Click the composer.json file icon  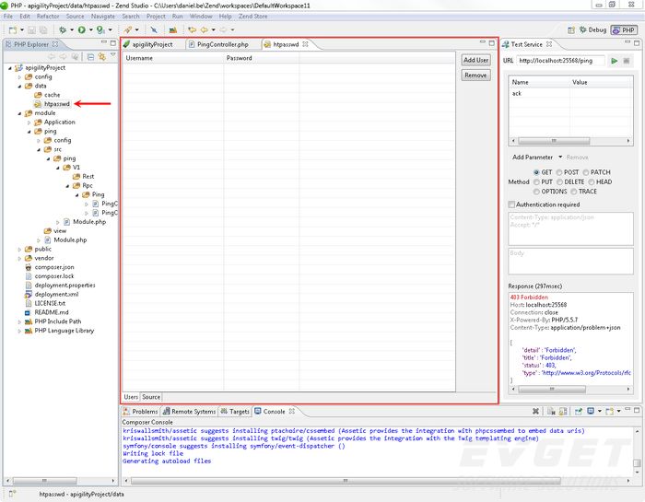29,267
